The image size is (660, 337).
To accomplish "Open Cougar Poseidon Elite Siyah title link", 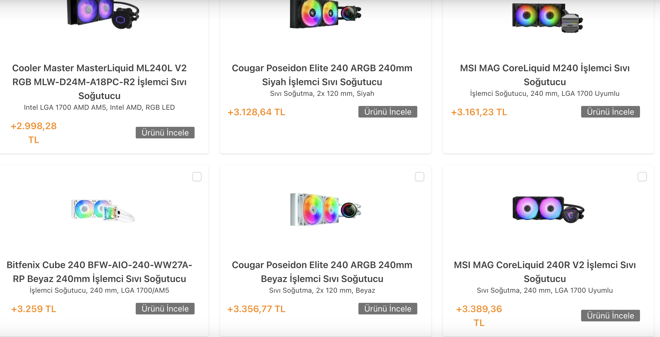I will [322, 75].
